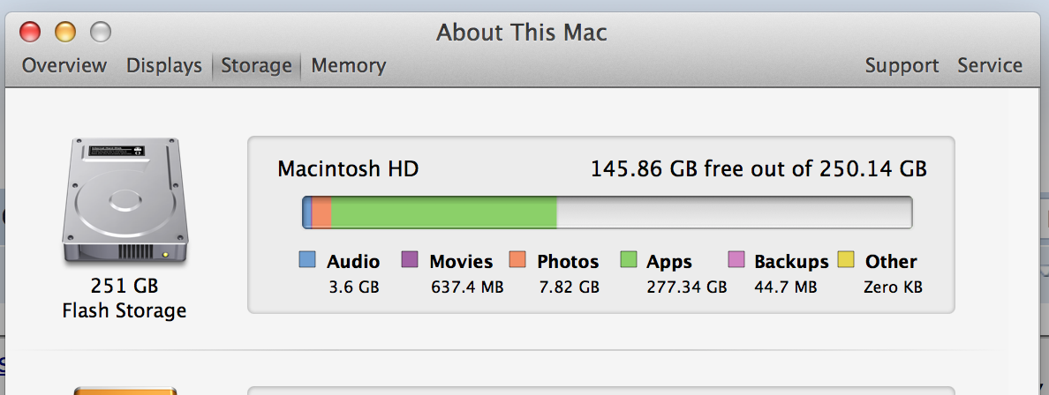
Task: Click the purple Movies legend swatch
Action: pyautogui.click(x=410, y=259)
